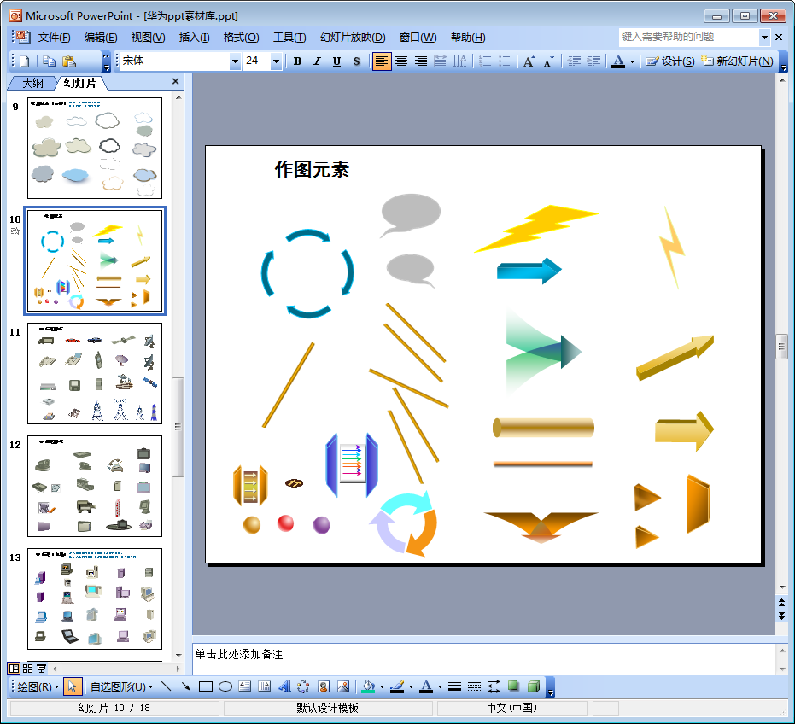Click the Paste clipboard icon
This screenshot has height=724, width=795.
tap(69, 61)
